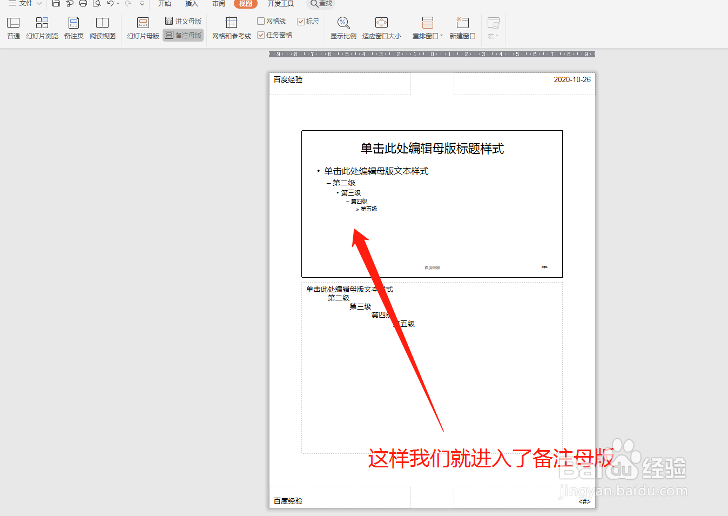Click the footer placeholder 百度经验 at bottom

(288, 501)
